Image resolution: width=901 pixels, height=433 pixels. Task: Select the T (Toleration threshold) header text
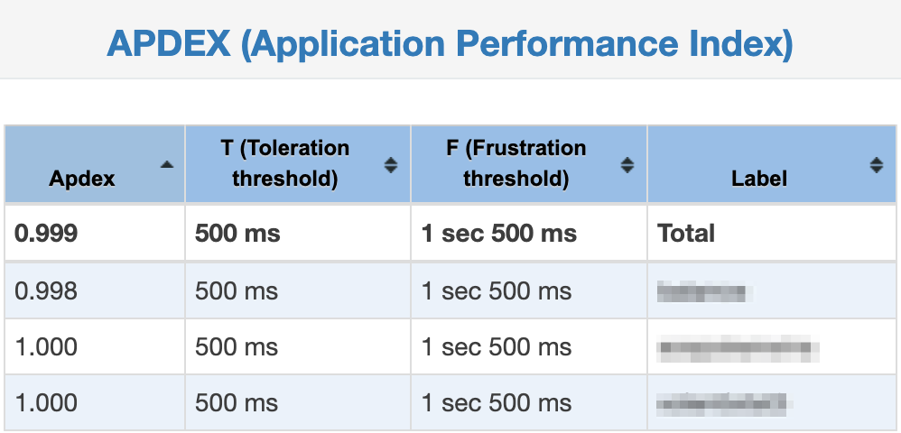click(284, 163)
